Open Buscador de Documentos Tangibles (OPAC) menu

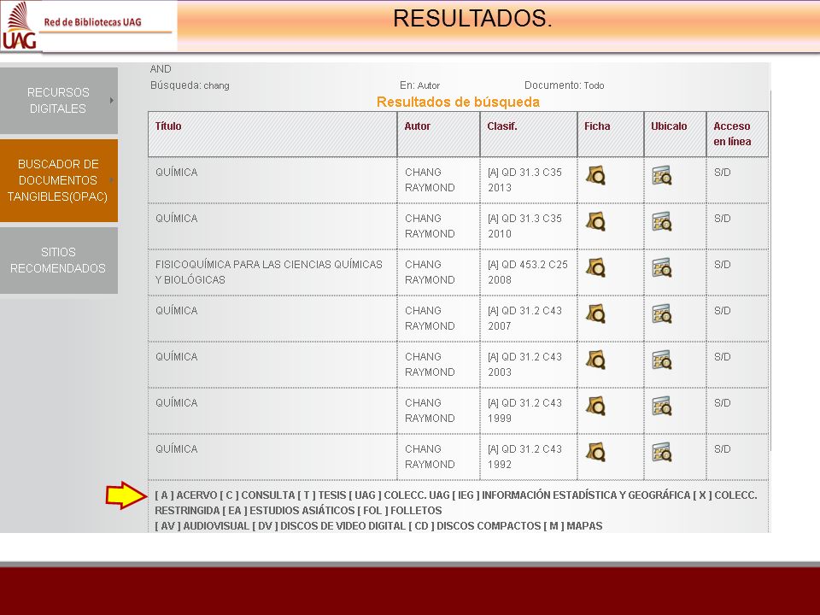click(x=59, y=180)
